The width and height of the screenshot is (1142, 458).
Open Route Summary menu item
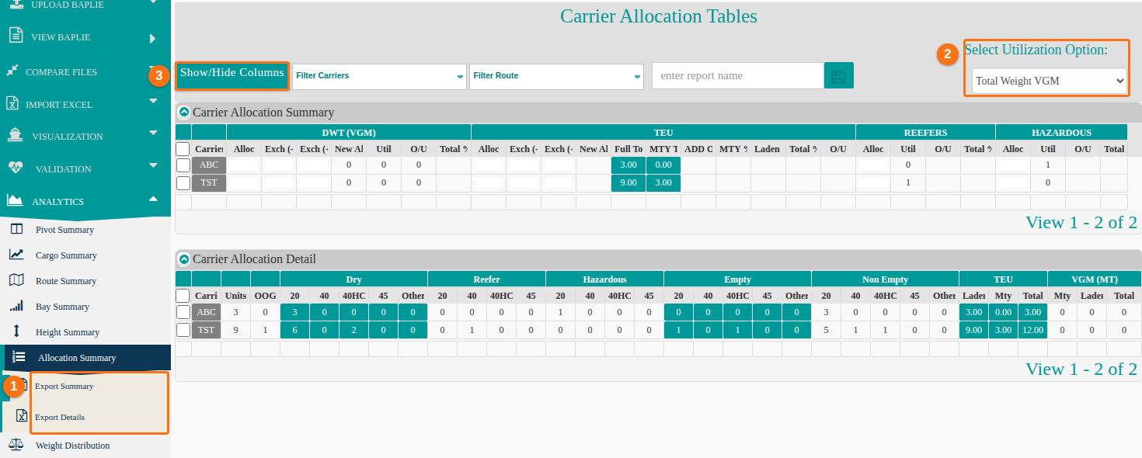pos(66,281)
